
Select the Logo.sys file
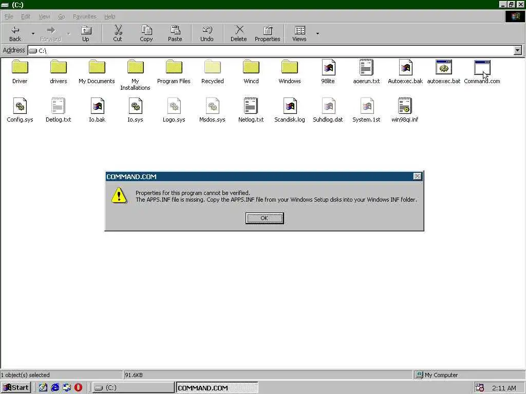[x=174, y=110]
